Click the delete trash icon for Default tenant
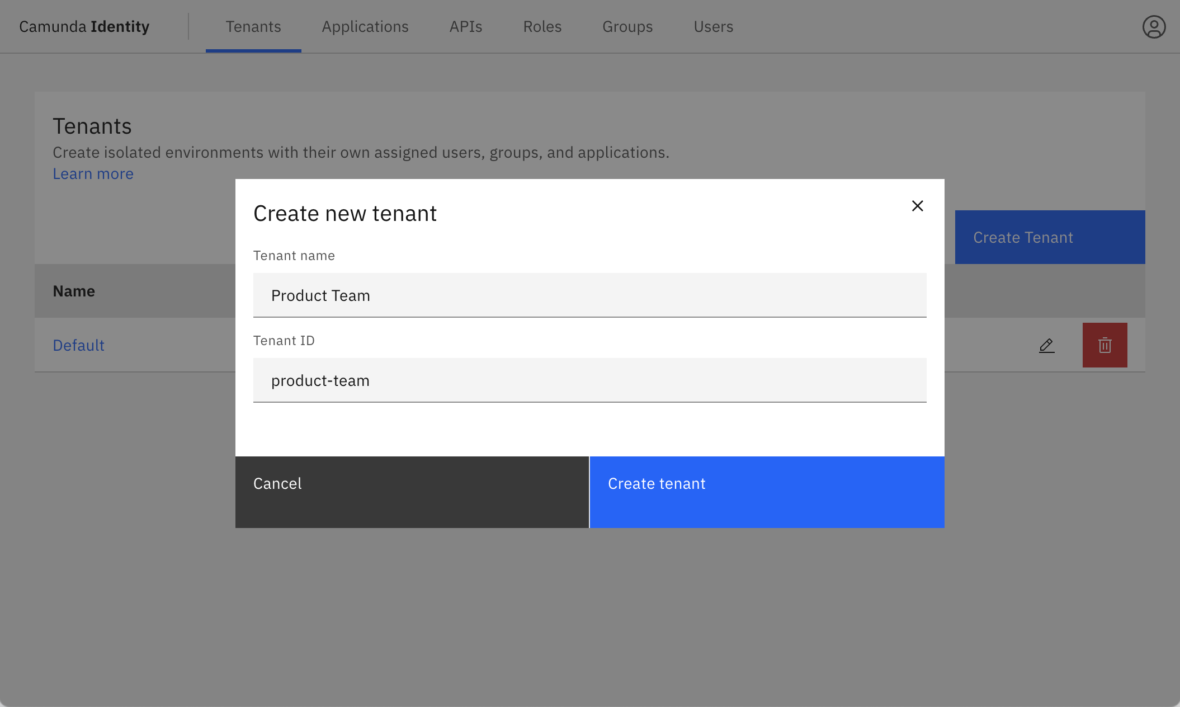Screen dimensions: 1180x707 coord(1105,345)
